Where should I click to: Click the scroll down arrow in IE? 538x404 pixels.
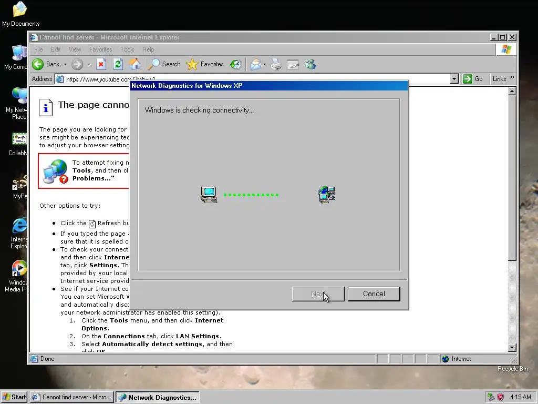(x=512, y=347)
